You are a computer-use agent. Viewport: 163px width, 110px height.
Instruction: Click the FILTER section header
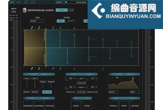tap(125, 74)
